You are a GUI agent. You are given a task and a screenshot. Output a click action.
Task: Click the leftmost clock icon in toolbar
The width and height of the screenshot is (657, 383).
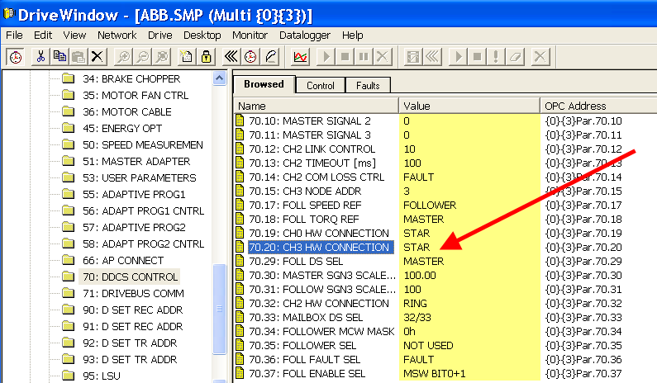pos(15,56)
